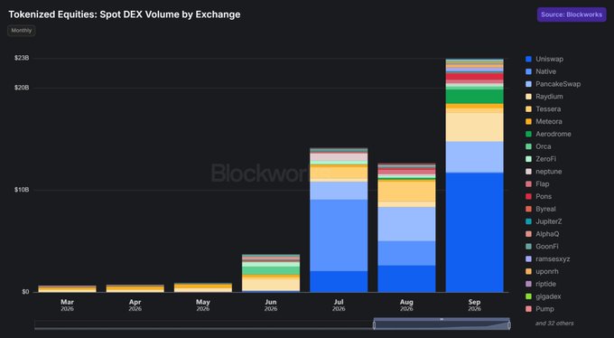Select the GoonFi legend entry
The image size is (614, 338).
tap(542, 246)
